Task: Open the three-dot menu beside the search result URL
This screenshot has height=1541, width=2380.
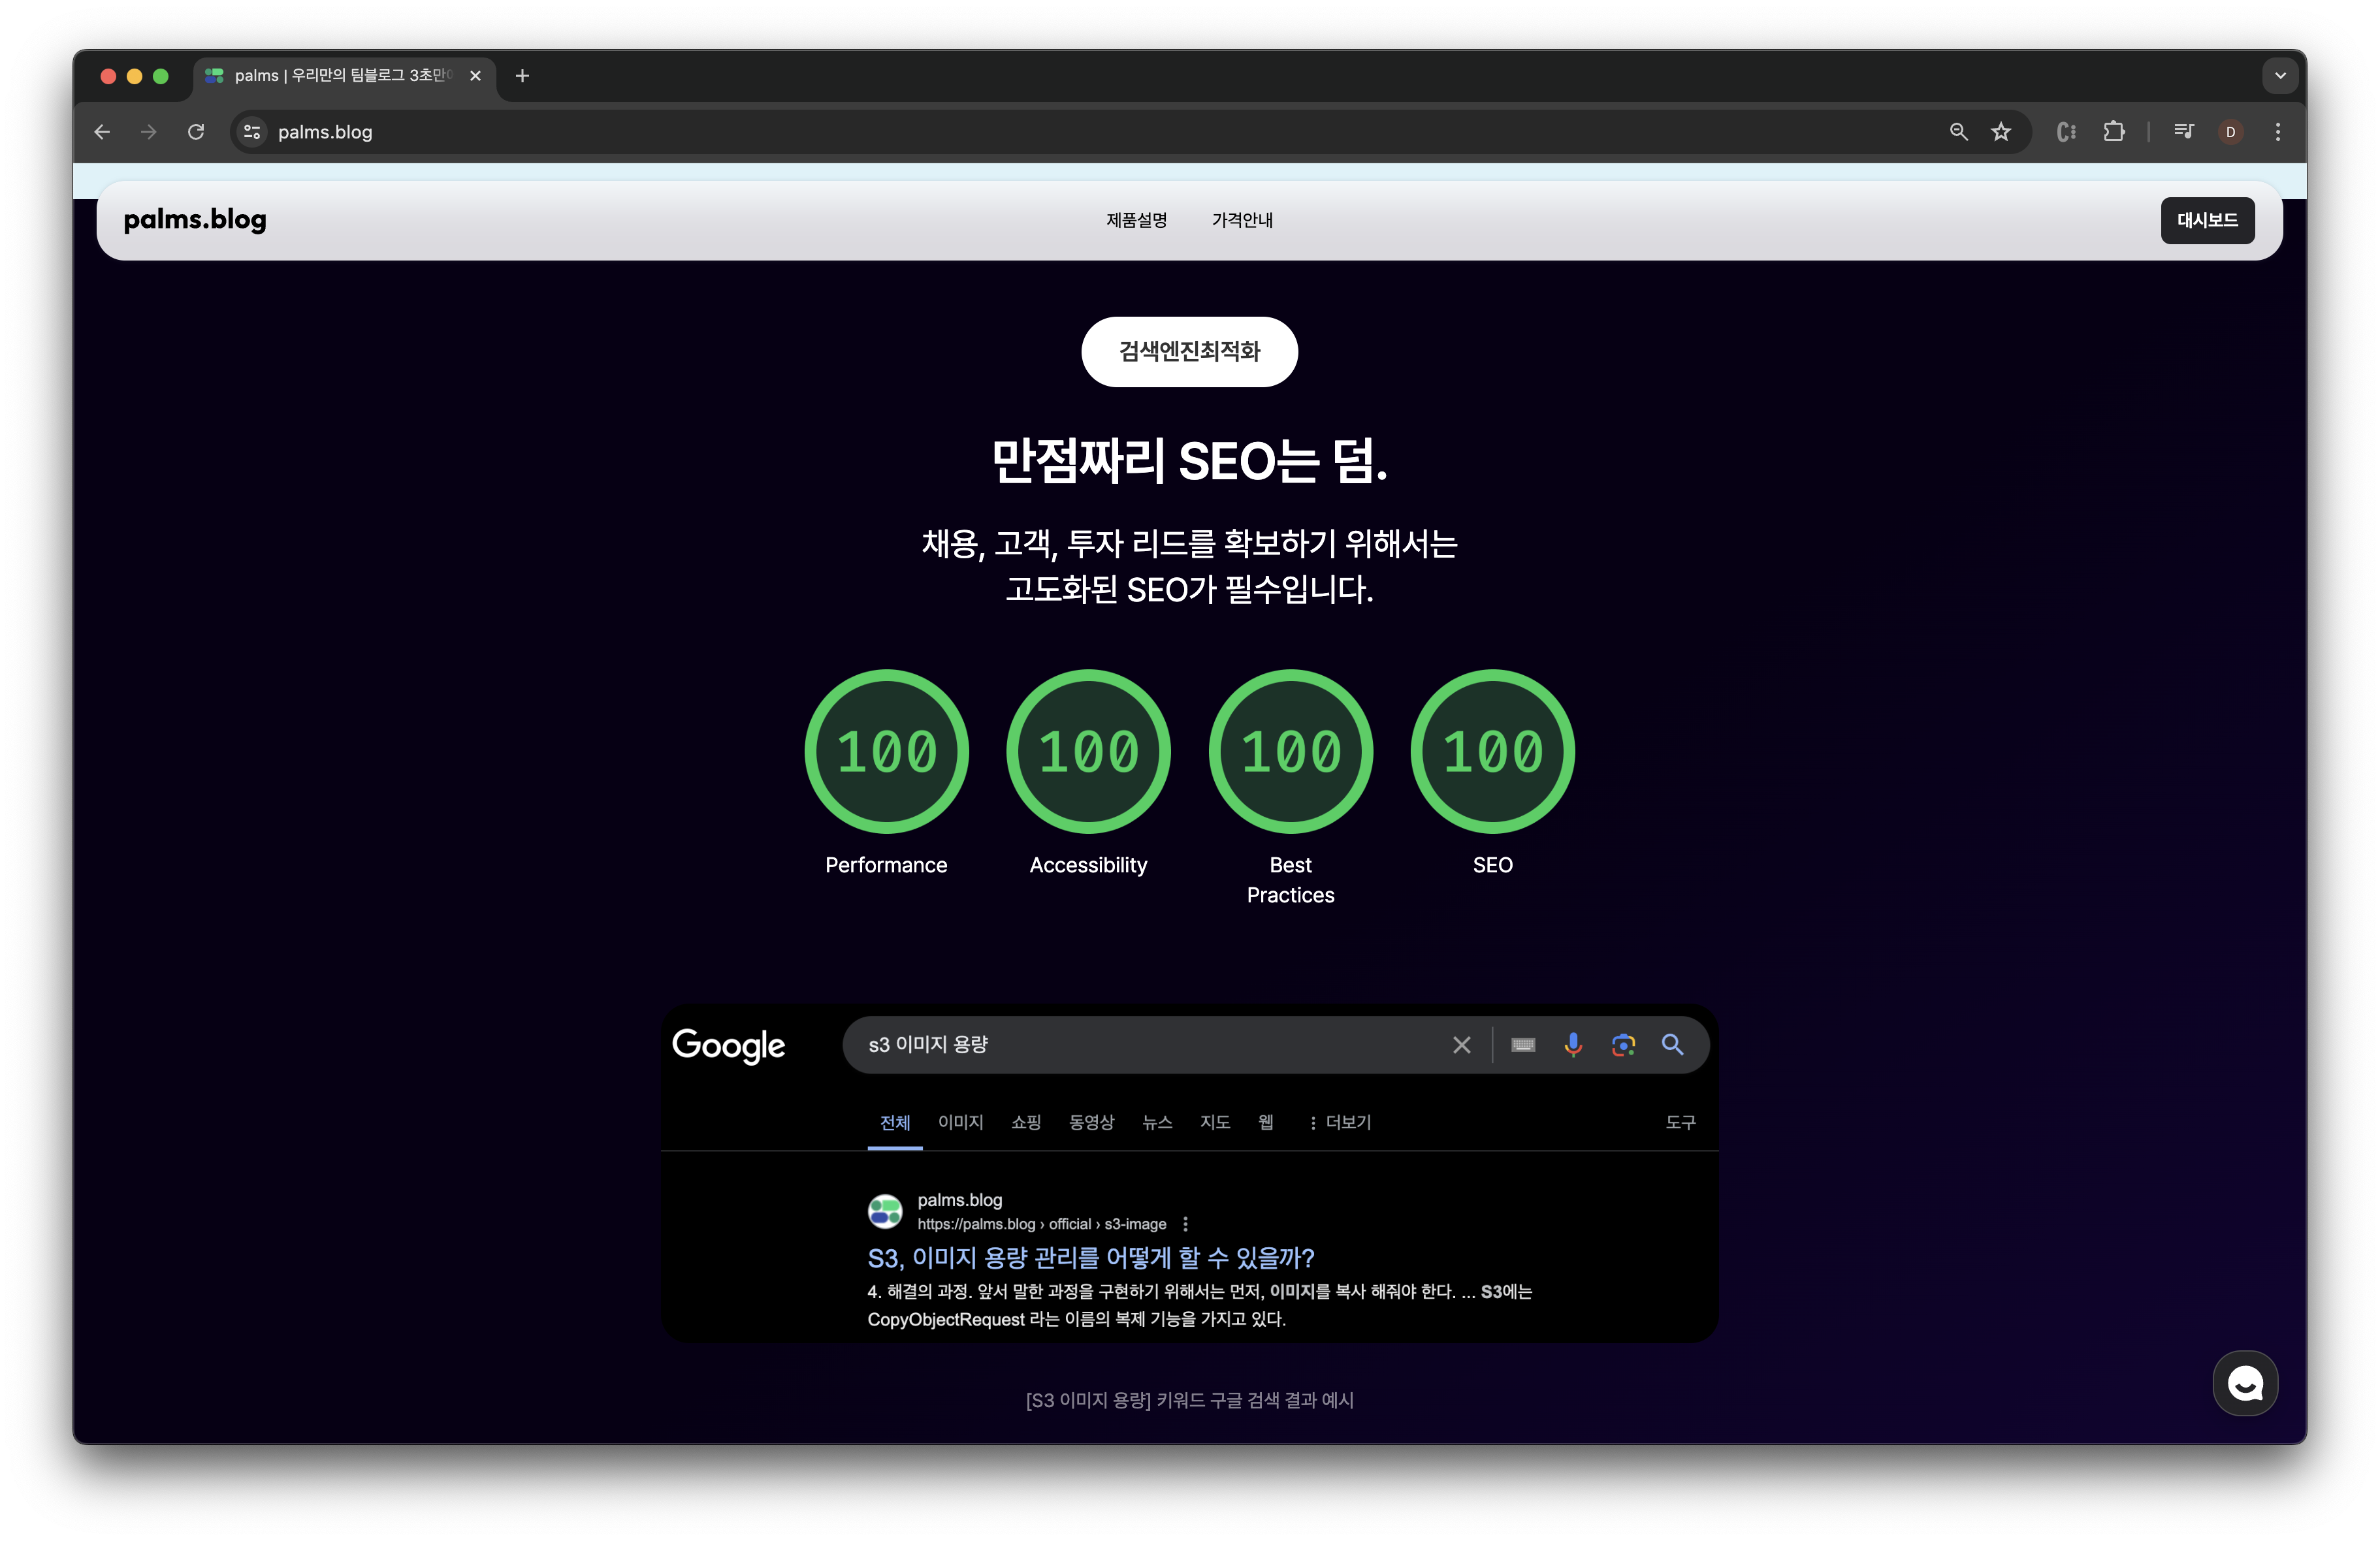Action: tap(1185, 1223)
